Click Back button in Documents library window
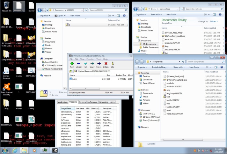 coord(136,9)
